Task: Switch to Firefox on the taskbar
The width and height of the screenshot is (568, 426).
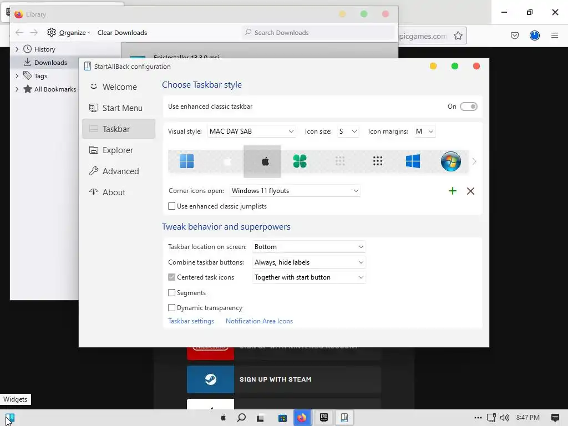Action: pos(302,418)
